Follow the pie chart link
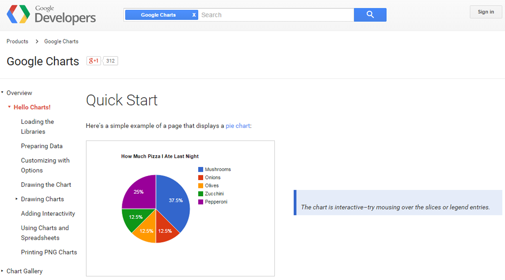Screen dimensions: 505x280 (x=238, y=126)
